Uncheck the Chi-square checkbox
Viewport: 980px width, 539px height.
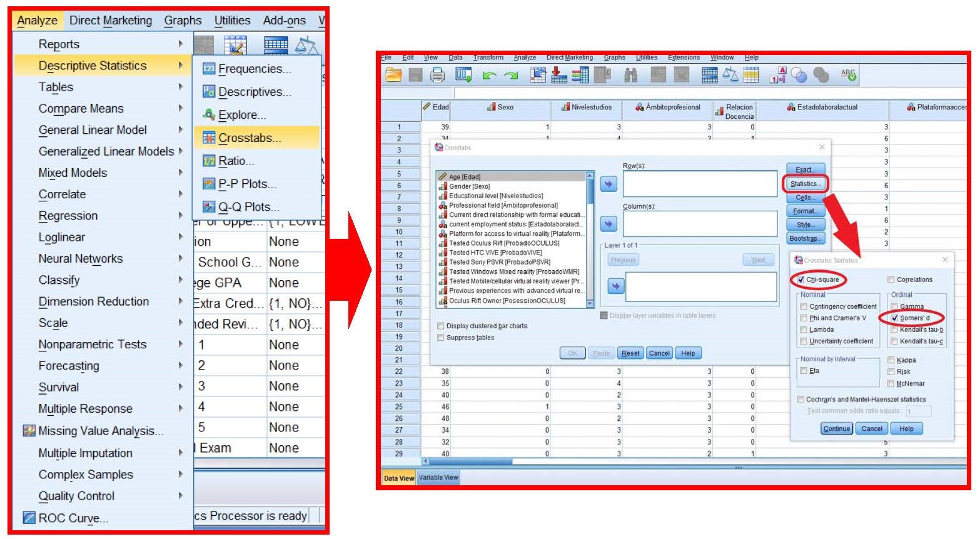coord(801,280)
